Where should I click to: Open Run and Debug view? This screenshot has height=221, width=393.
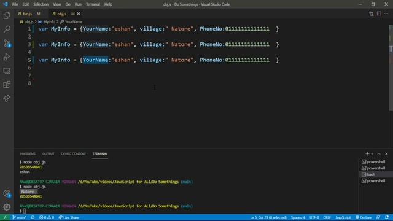coord(7,57)
